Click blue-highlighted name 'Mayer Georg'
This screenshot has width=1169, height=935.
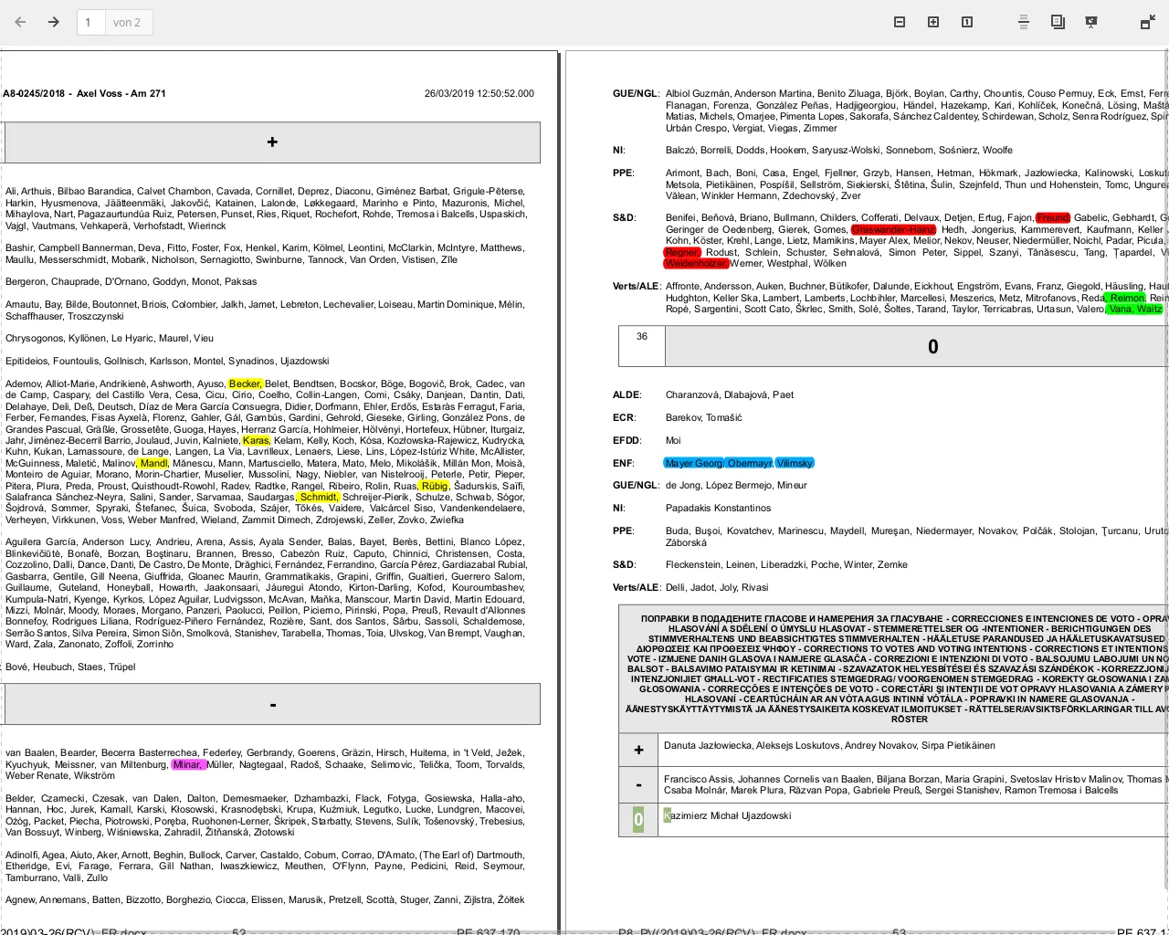click(x=694, y=464)
